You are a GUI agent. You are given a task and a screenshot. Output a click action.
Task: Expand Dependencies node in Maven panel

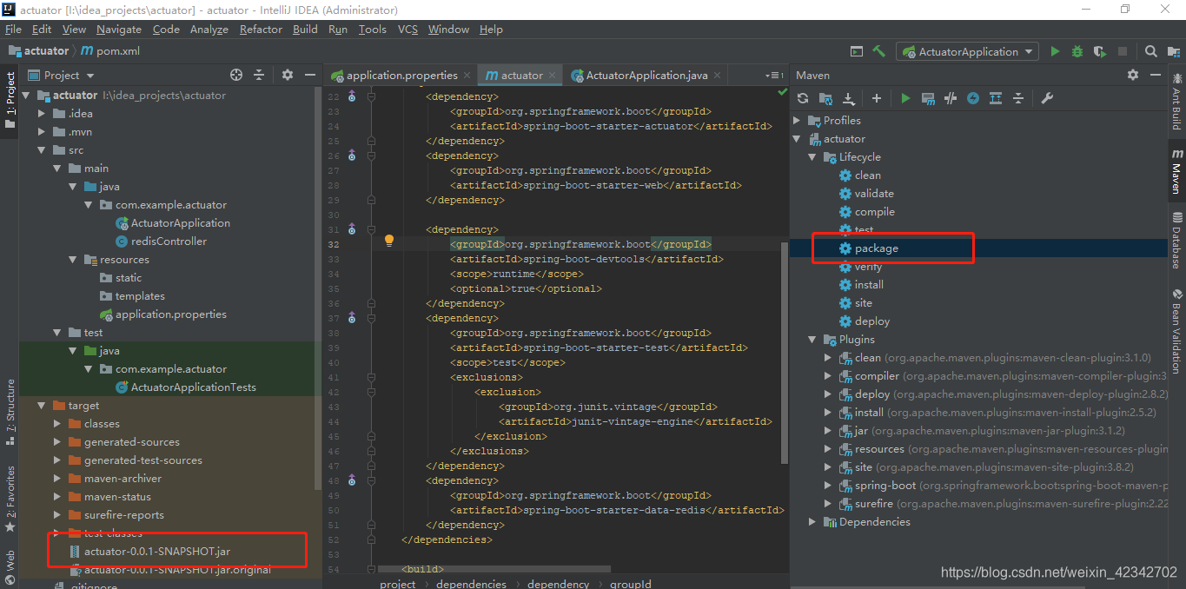813,522
